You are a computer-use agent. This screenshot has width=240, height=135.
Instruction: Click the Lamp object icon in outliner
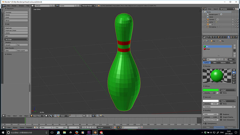tap(208, 22)
